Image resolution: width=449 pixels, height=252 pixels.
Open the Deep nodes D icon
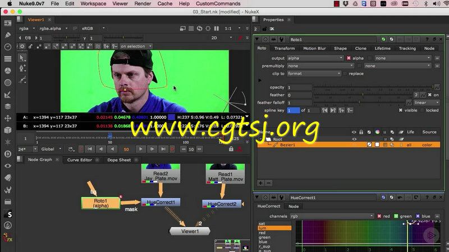[x=8, y=154]
